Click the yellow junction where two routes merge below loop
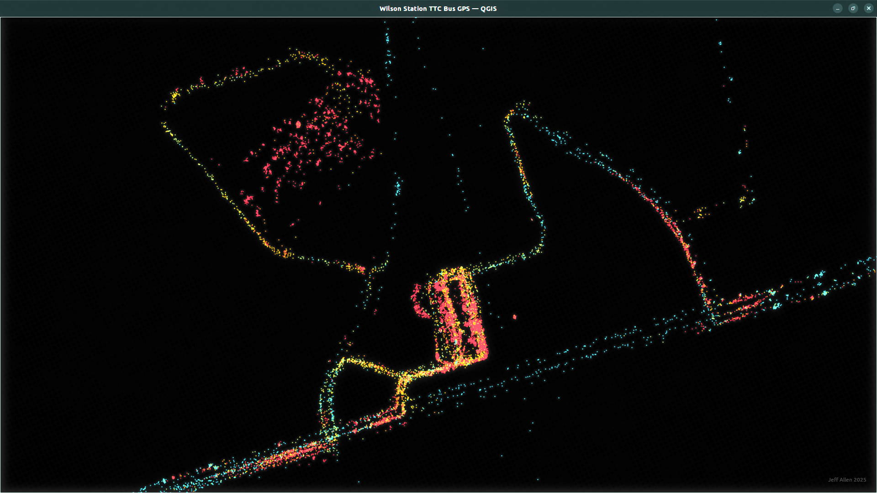877x493 pixels. pyautogui.click(x=403, y=378)
